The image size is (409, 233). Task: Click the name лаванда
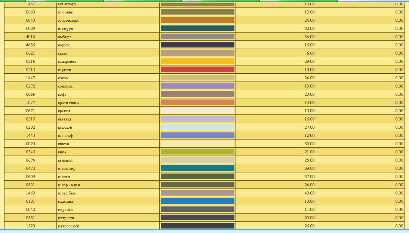(64, 119)
